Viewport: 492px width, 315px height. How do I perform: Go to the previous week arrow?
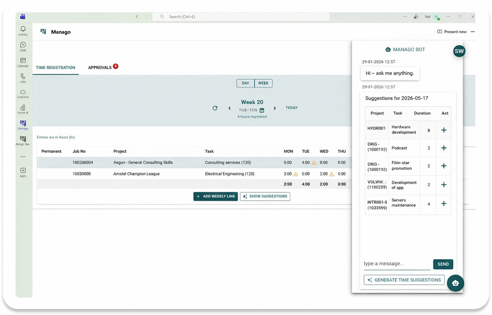230,108
